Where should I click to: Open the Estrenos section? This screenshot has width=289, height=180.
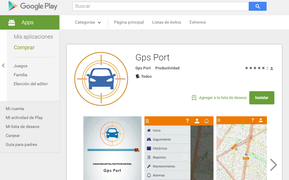pyautogui.click(x=198, y=22)
